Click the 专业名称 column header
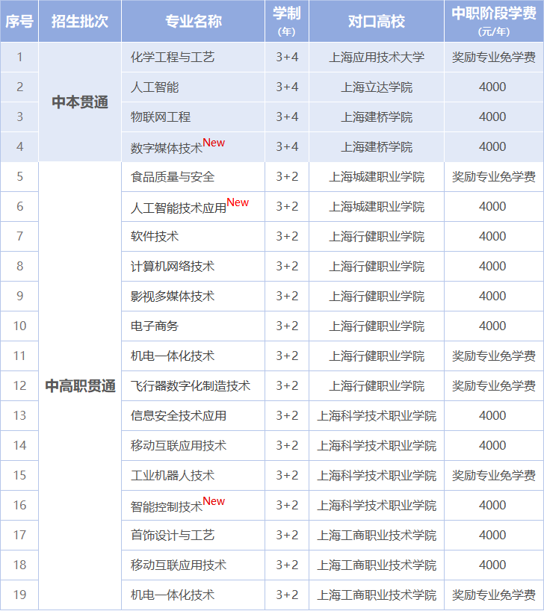This screenshot has width=544, height=611. click(193, 21)
